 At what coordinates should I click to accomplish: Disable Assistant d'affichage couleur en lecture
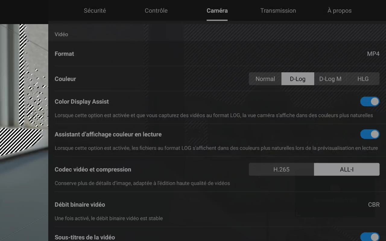[x=370, y=134]
